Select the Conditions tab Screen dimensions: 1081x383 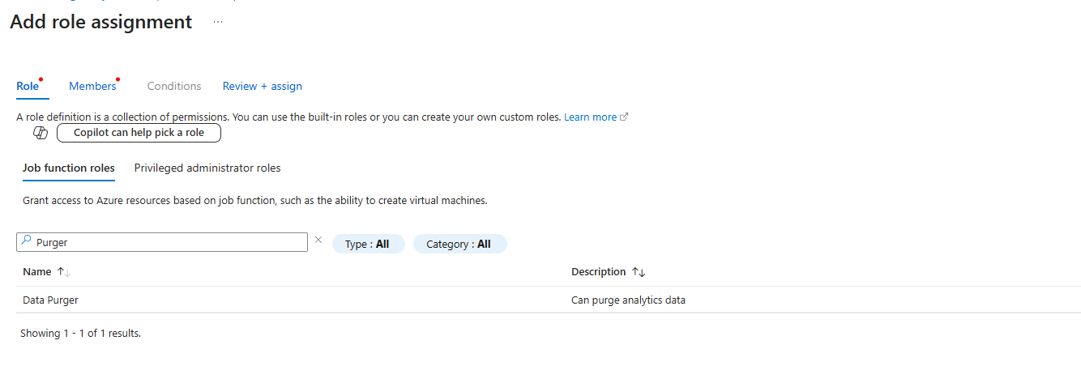click(174, 86)
